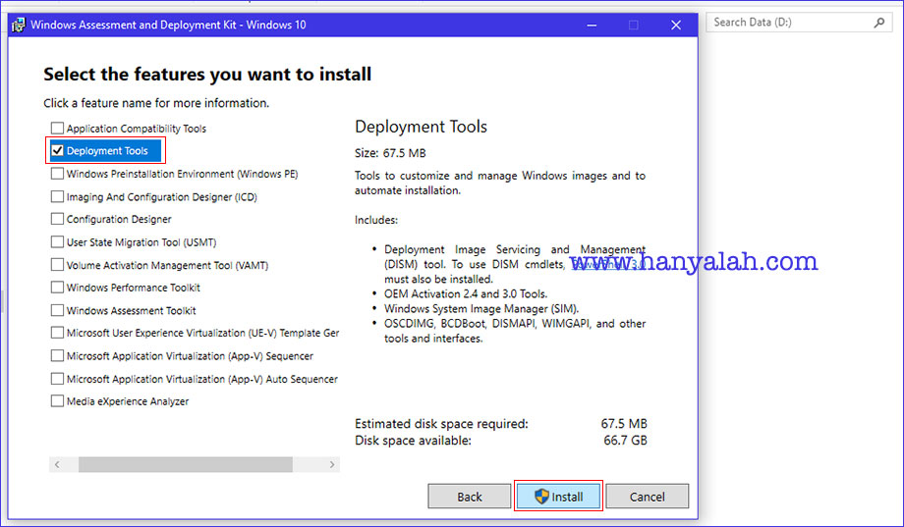
Task: Click Application Compatibility Tools feature name
Action: click(x=136, y=128)
